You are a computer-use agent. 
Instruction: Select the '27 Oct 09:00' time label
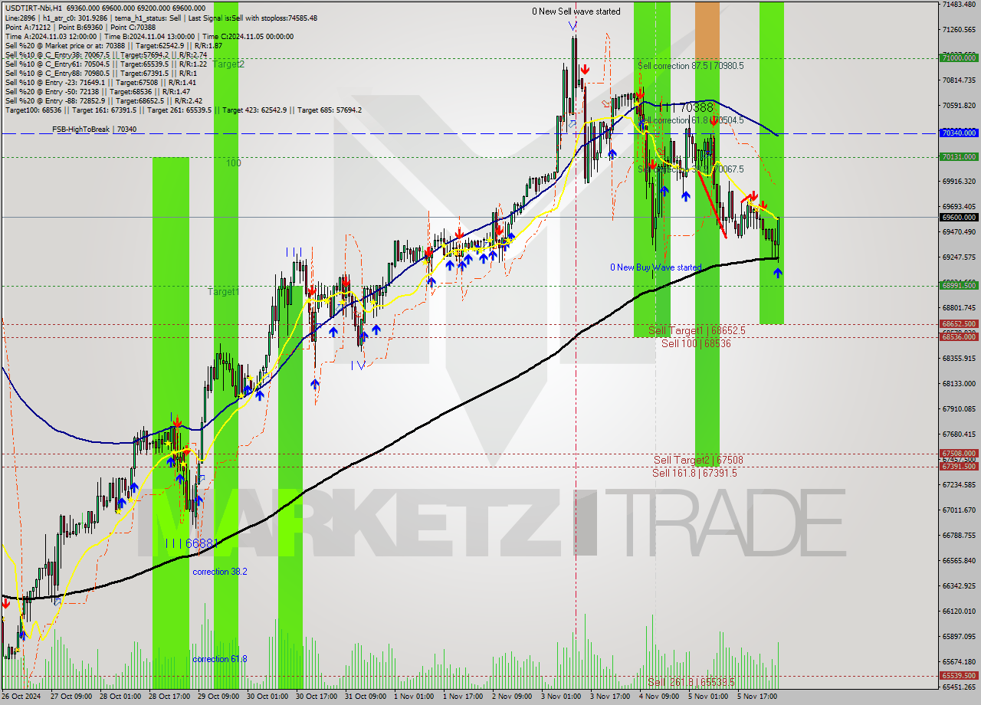(x=71, y=697)
